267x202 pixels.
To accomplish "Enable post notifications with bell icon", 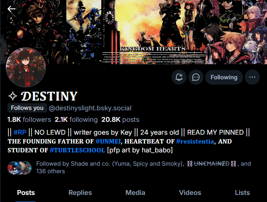I will (x=179, y=77).
